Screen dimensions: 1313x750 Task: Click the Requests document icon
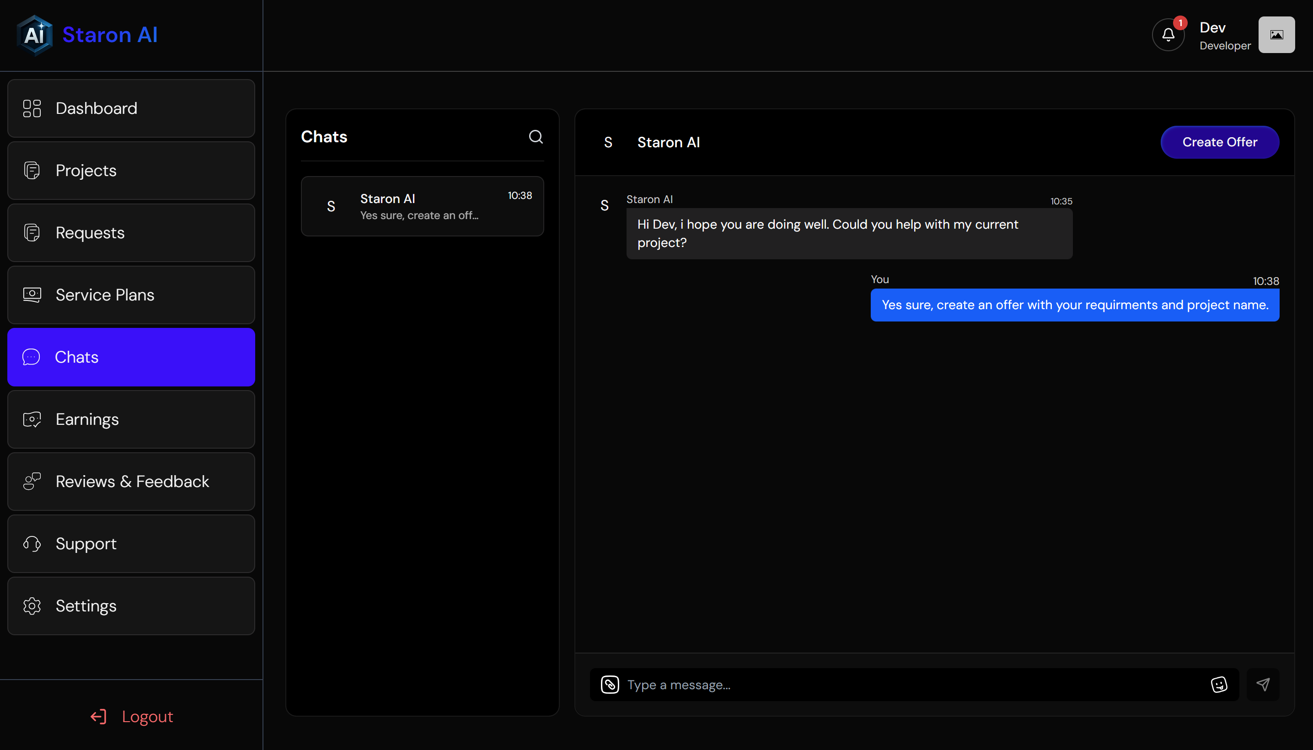pos(32,232)
